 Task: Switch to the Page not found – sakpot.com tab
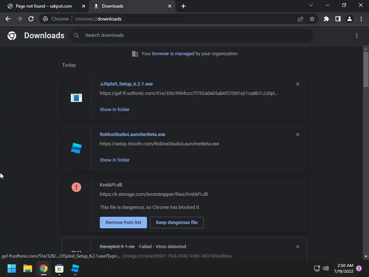coord(44,6)
